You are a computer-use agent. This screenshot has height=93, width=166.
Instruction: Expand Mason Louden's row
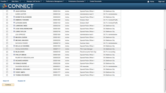coord(14,37)
